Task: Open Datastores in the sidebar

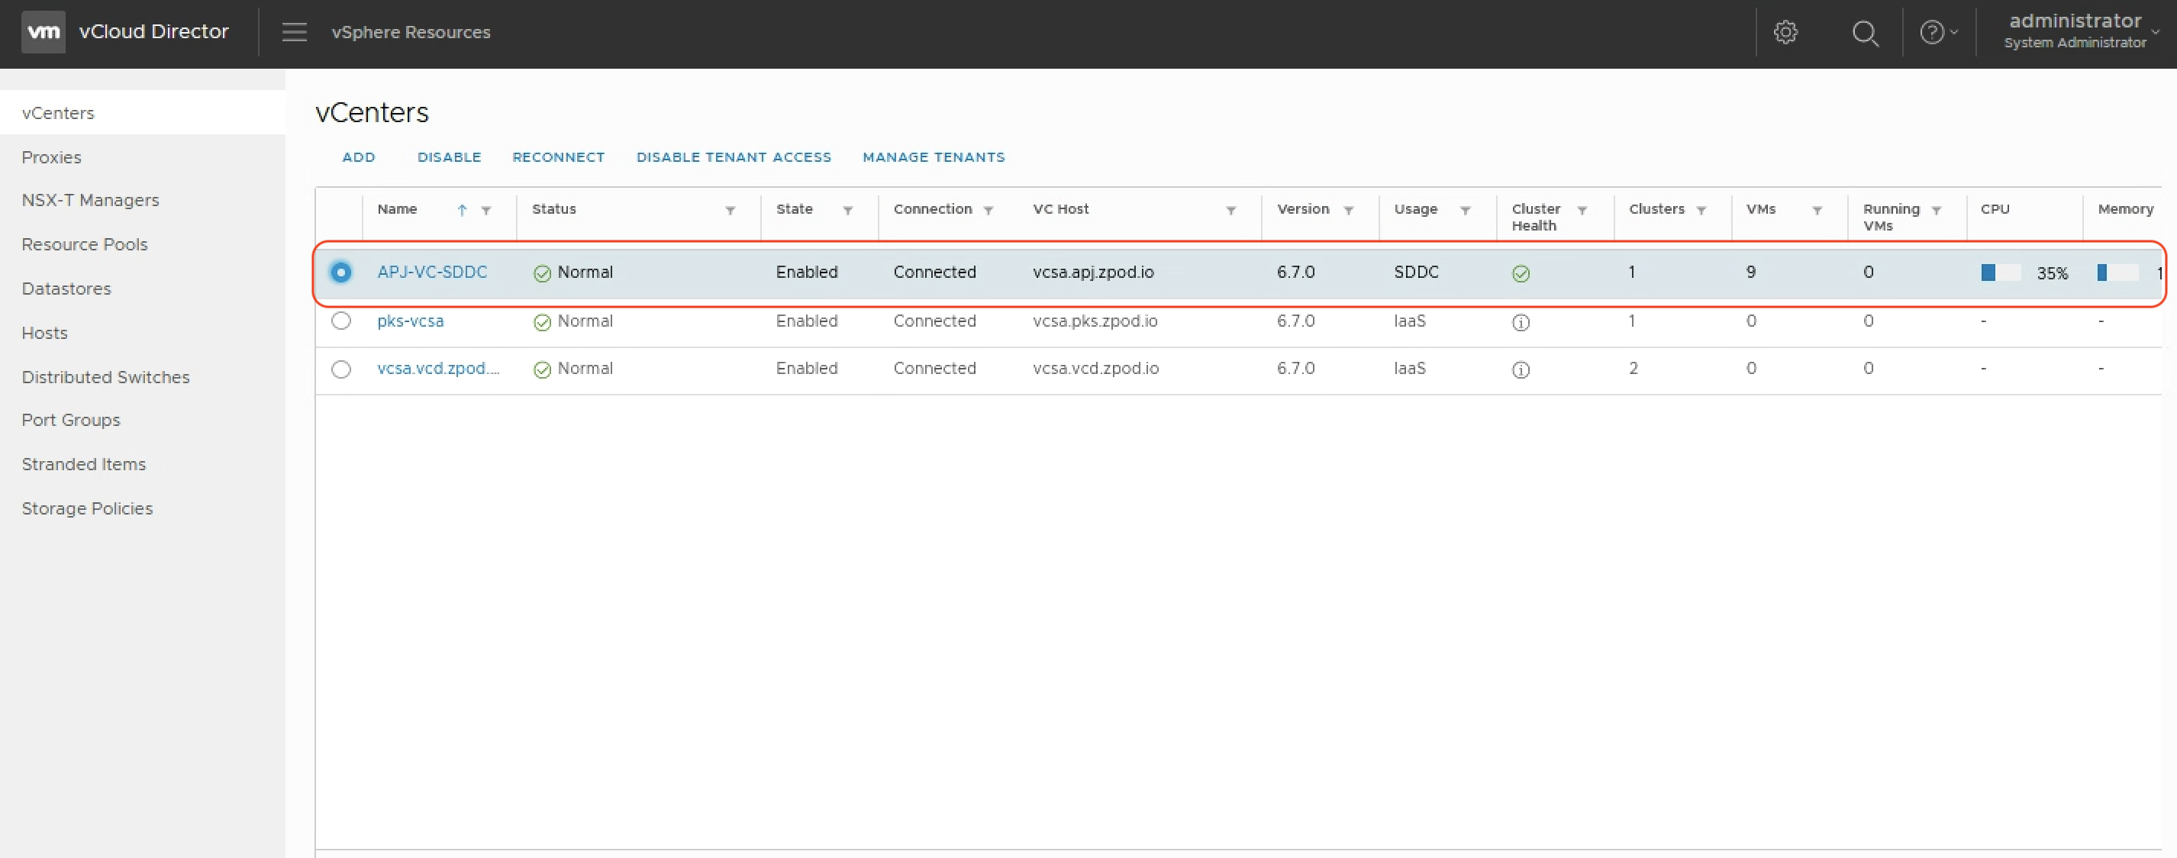Action: [66, 289]
